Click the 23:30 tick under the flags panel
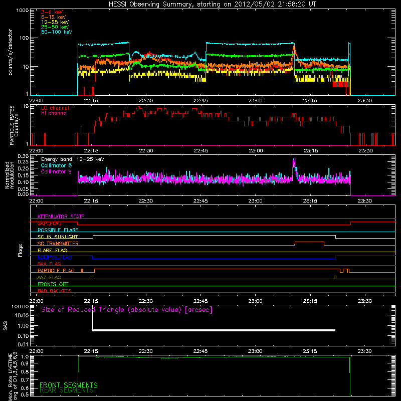Image resolution: width=401 pixels, height=401 pixels. [x=365, y=301]
